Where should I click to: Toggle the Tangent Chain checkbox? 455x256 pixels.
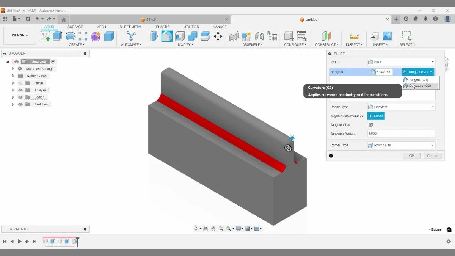(x=370, y=124)
